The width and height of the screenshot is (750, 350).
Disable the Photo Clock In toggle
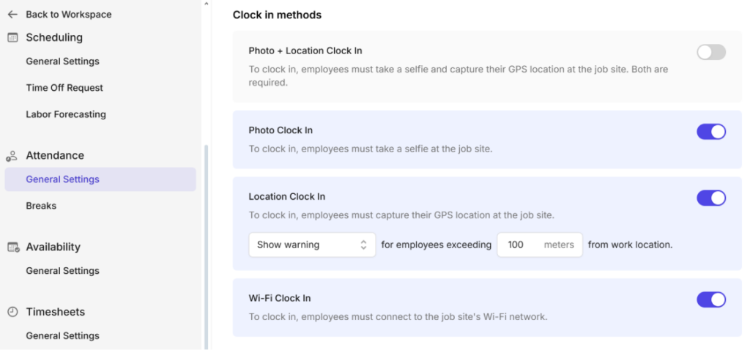coord(711,132)
